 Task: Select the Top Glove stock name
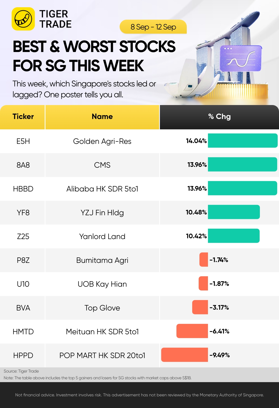(102, 308)
